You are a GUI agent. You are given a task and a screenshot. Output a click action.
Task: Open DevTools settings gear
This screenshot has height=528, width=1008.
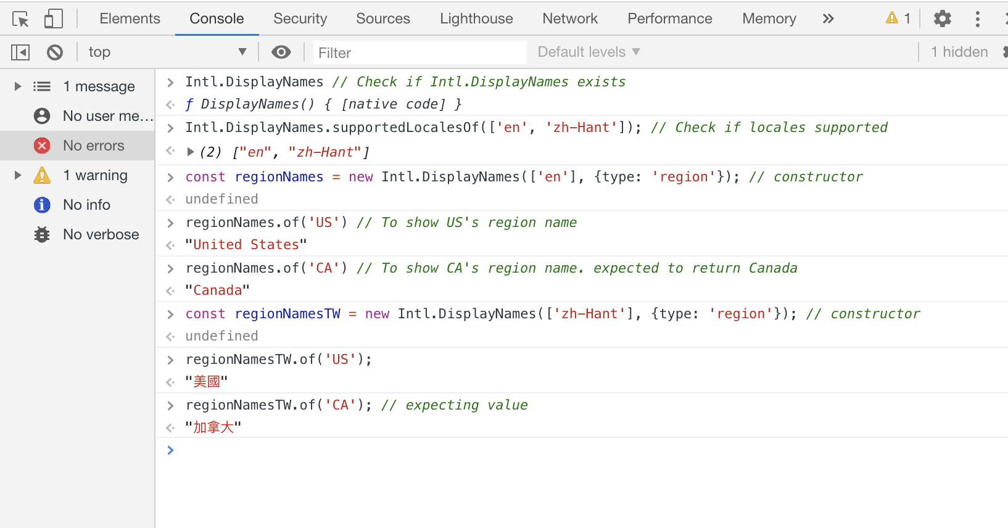pos(942,19)
